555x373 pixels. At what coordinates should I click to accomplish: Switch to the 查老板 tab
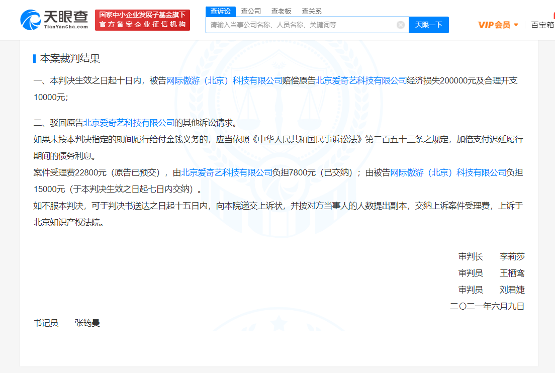281,12
